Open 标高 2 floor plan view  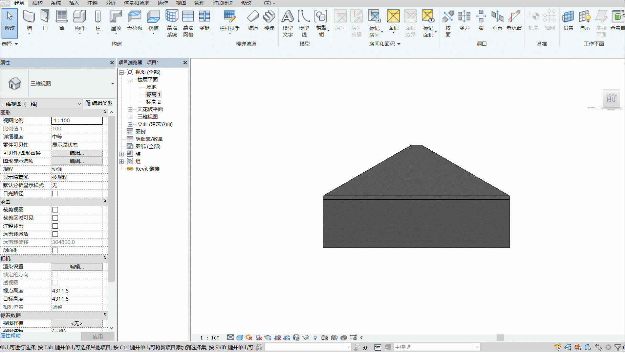[153, 102]
